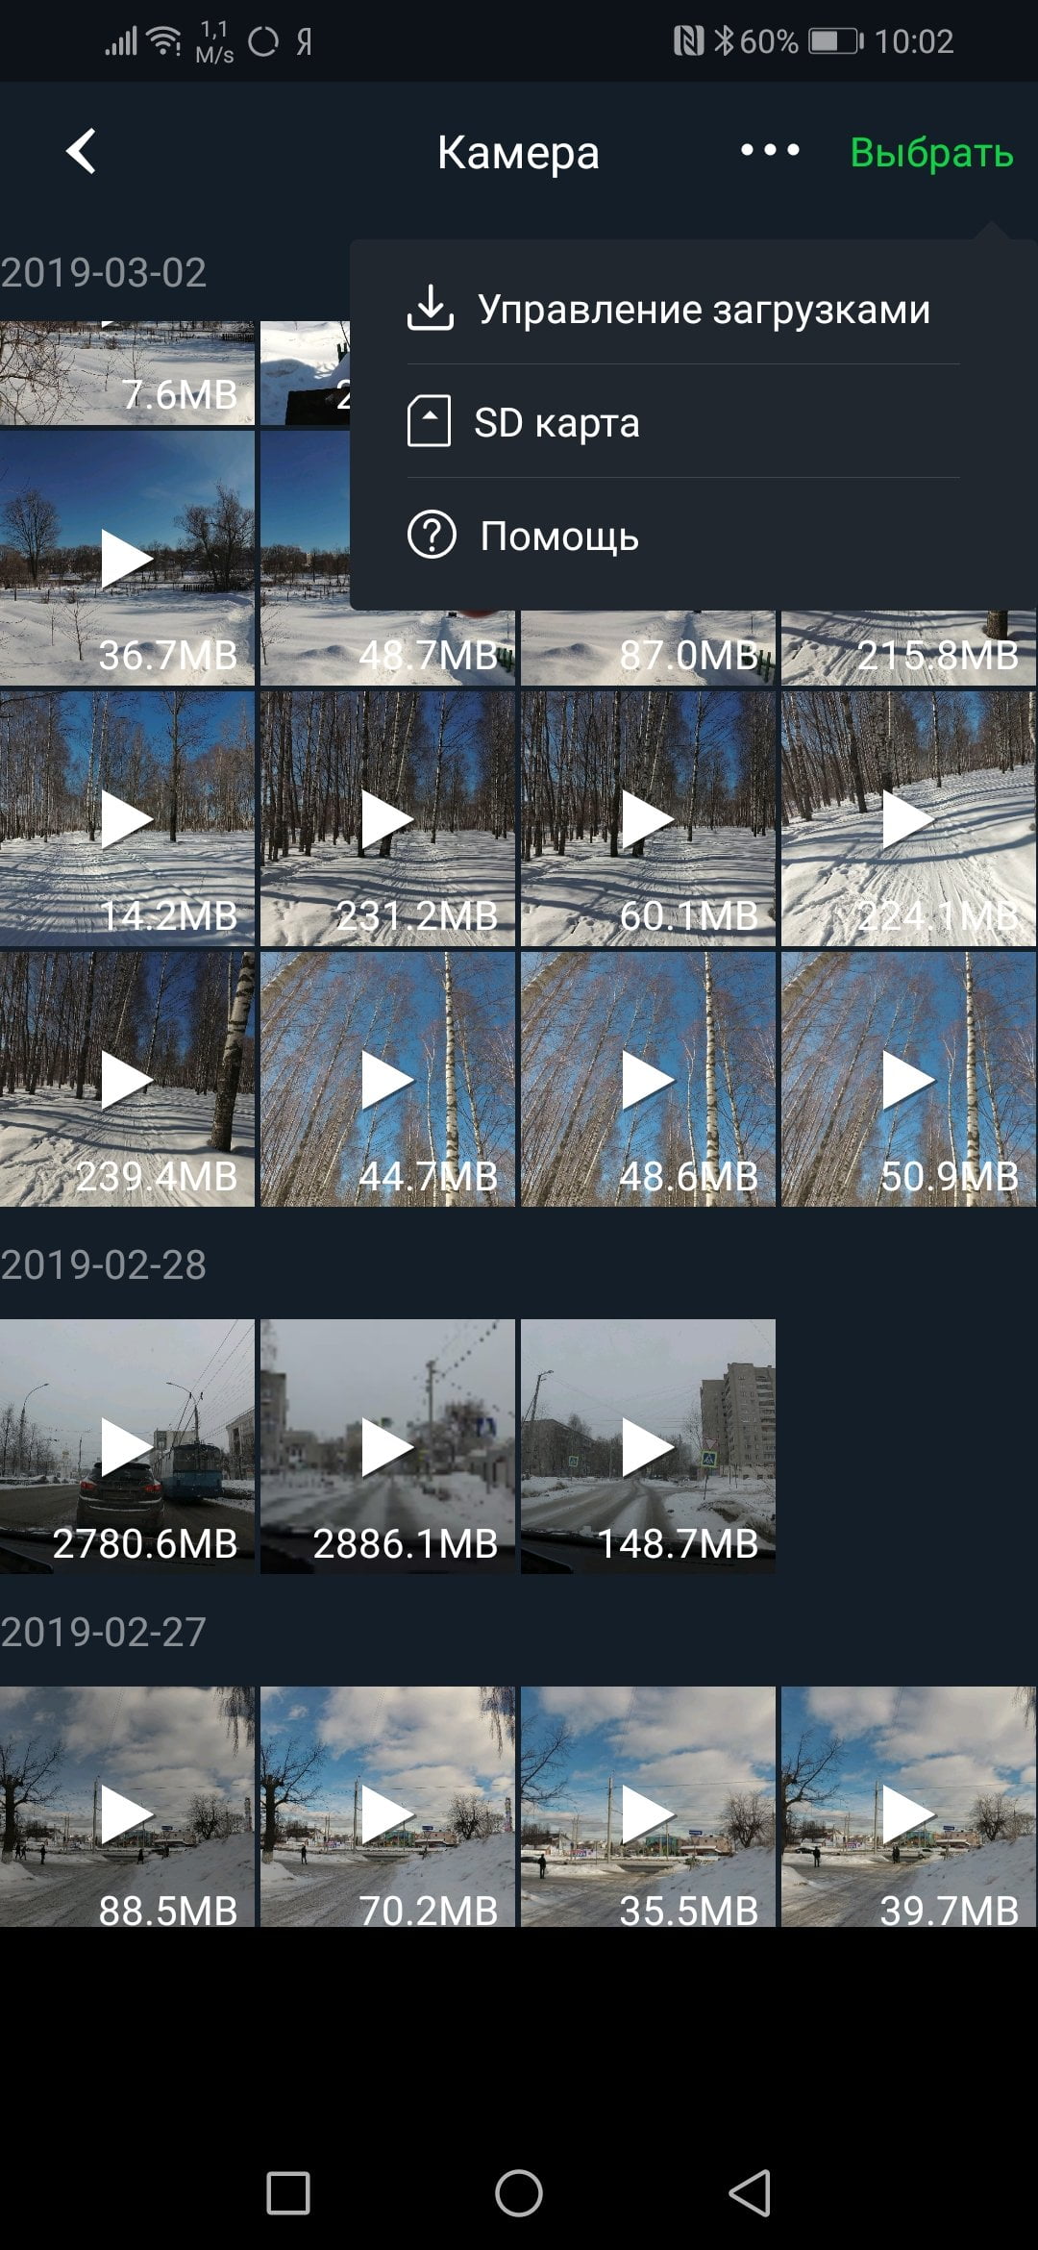Open the 7.6MB photo thumbnail
Screen dimensions: 1038x2250
tap(127, 373)
